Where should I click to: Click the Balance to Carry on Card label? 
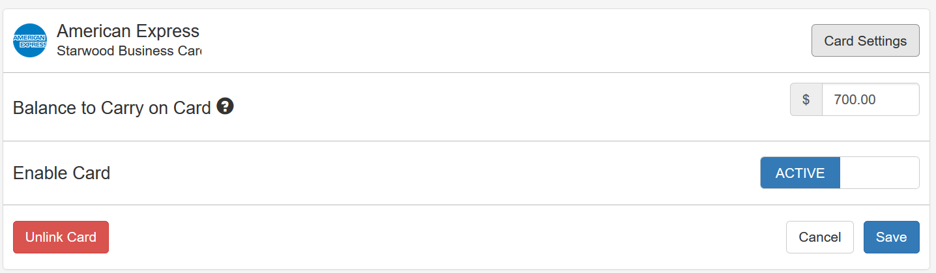pos(111,108)
